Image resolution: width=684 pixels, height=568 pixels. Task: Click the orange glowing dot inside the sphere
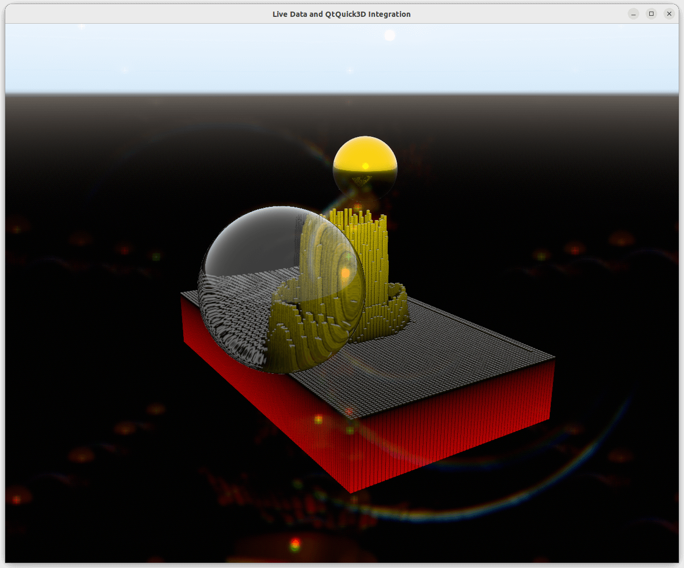click(345, 274)
